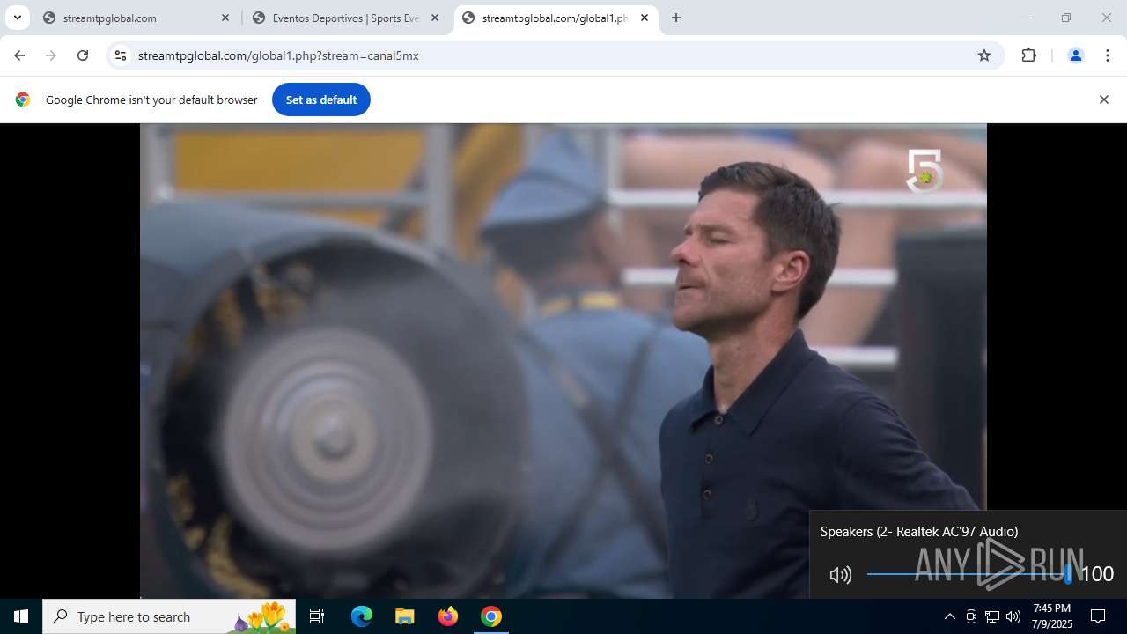Click the video player stream
Image resolution: width=1127 pixels, height=634 pixels.
pyautogui.click(x=563, y=361)
